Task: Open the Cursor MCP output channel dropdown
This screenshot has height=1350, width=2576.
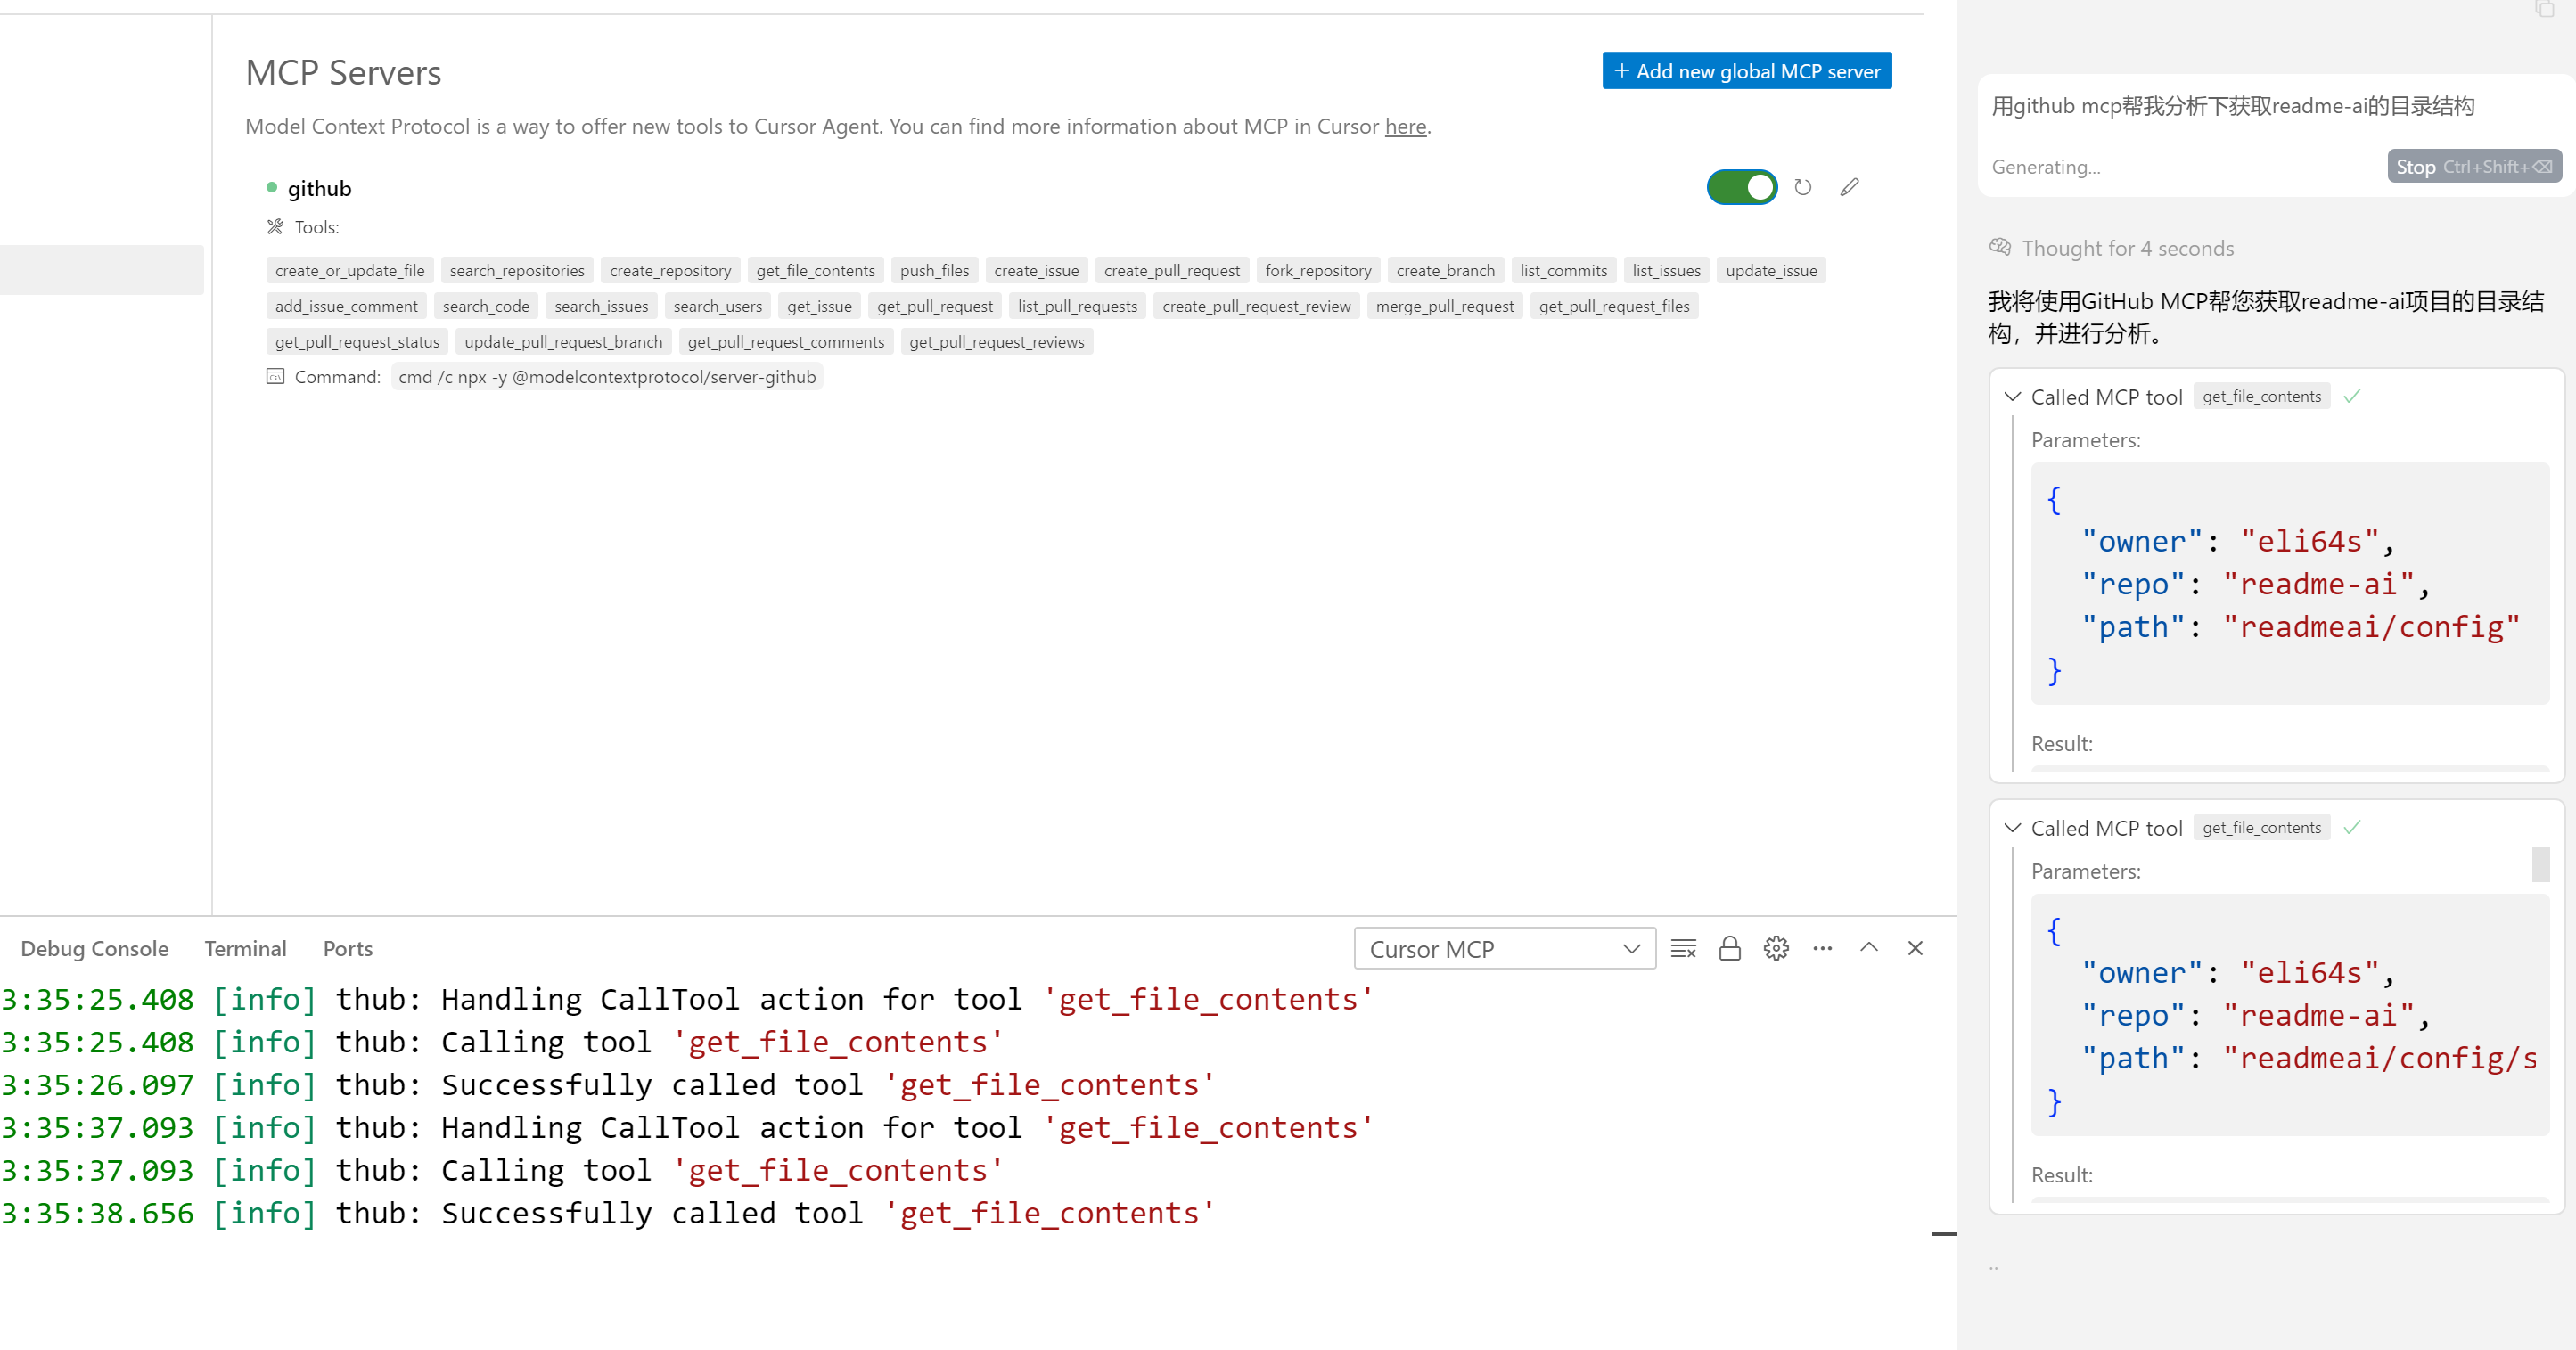Action: (x=1504, y=949)
